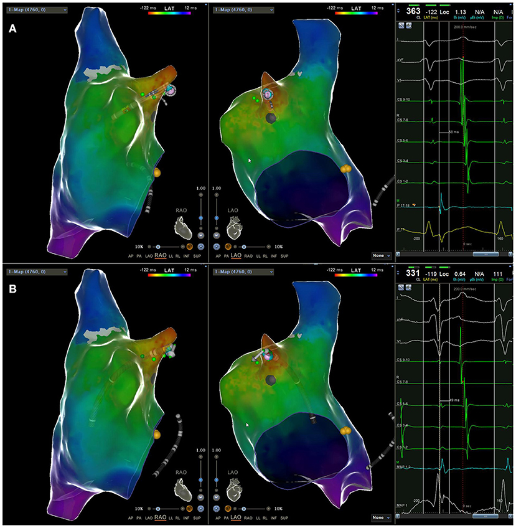The height and width of the screenshot is (528, 516).
Task: Click the left scroll arrow under panel A ECG
Action: coord(398,255)
